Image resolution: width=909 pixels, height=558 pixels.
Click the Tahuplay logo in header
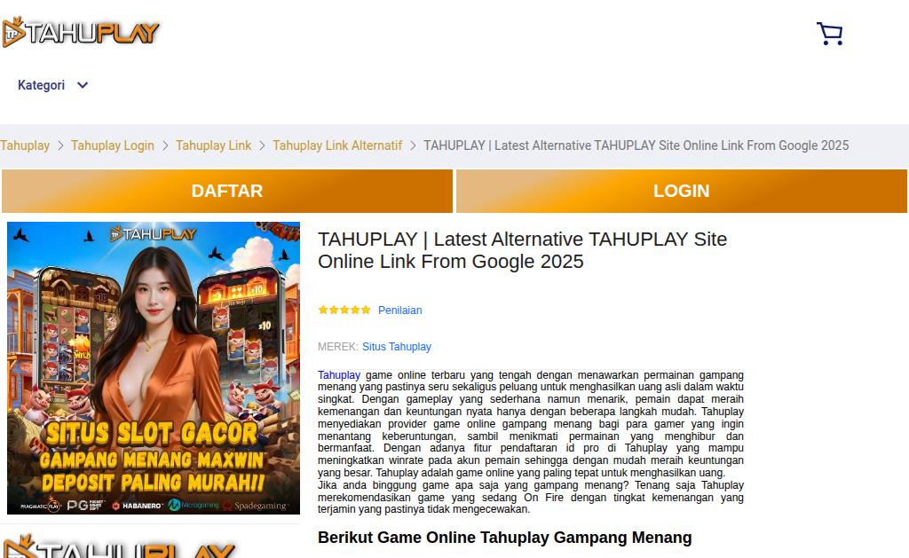[81, 32]
